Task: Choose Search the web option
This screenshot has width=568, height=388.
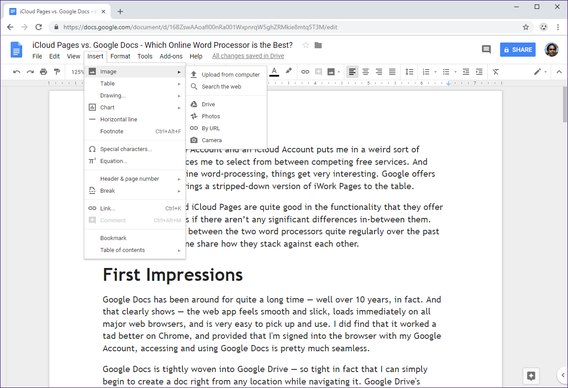Action: coord(226,86)
